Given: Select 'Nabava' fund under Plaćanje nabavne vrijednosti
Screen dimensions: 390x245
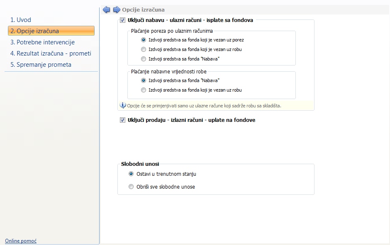Looking at the screenshot, I should point(144,80).
